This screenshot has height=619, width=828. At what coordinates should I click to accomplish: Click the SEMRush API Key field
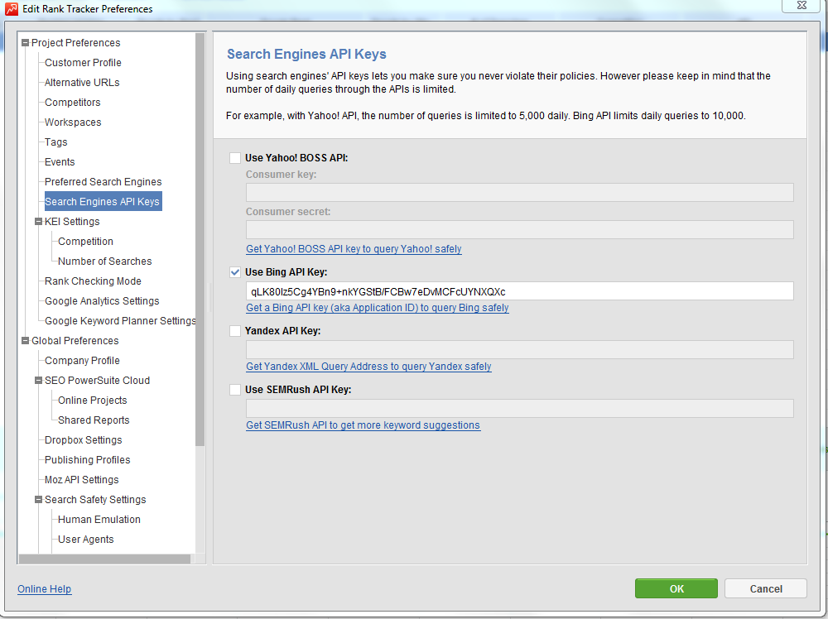point(520,409)
